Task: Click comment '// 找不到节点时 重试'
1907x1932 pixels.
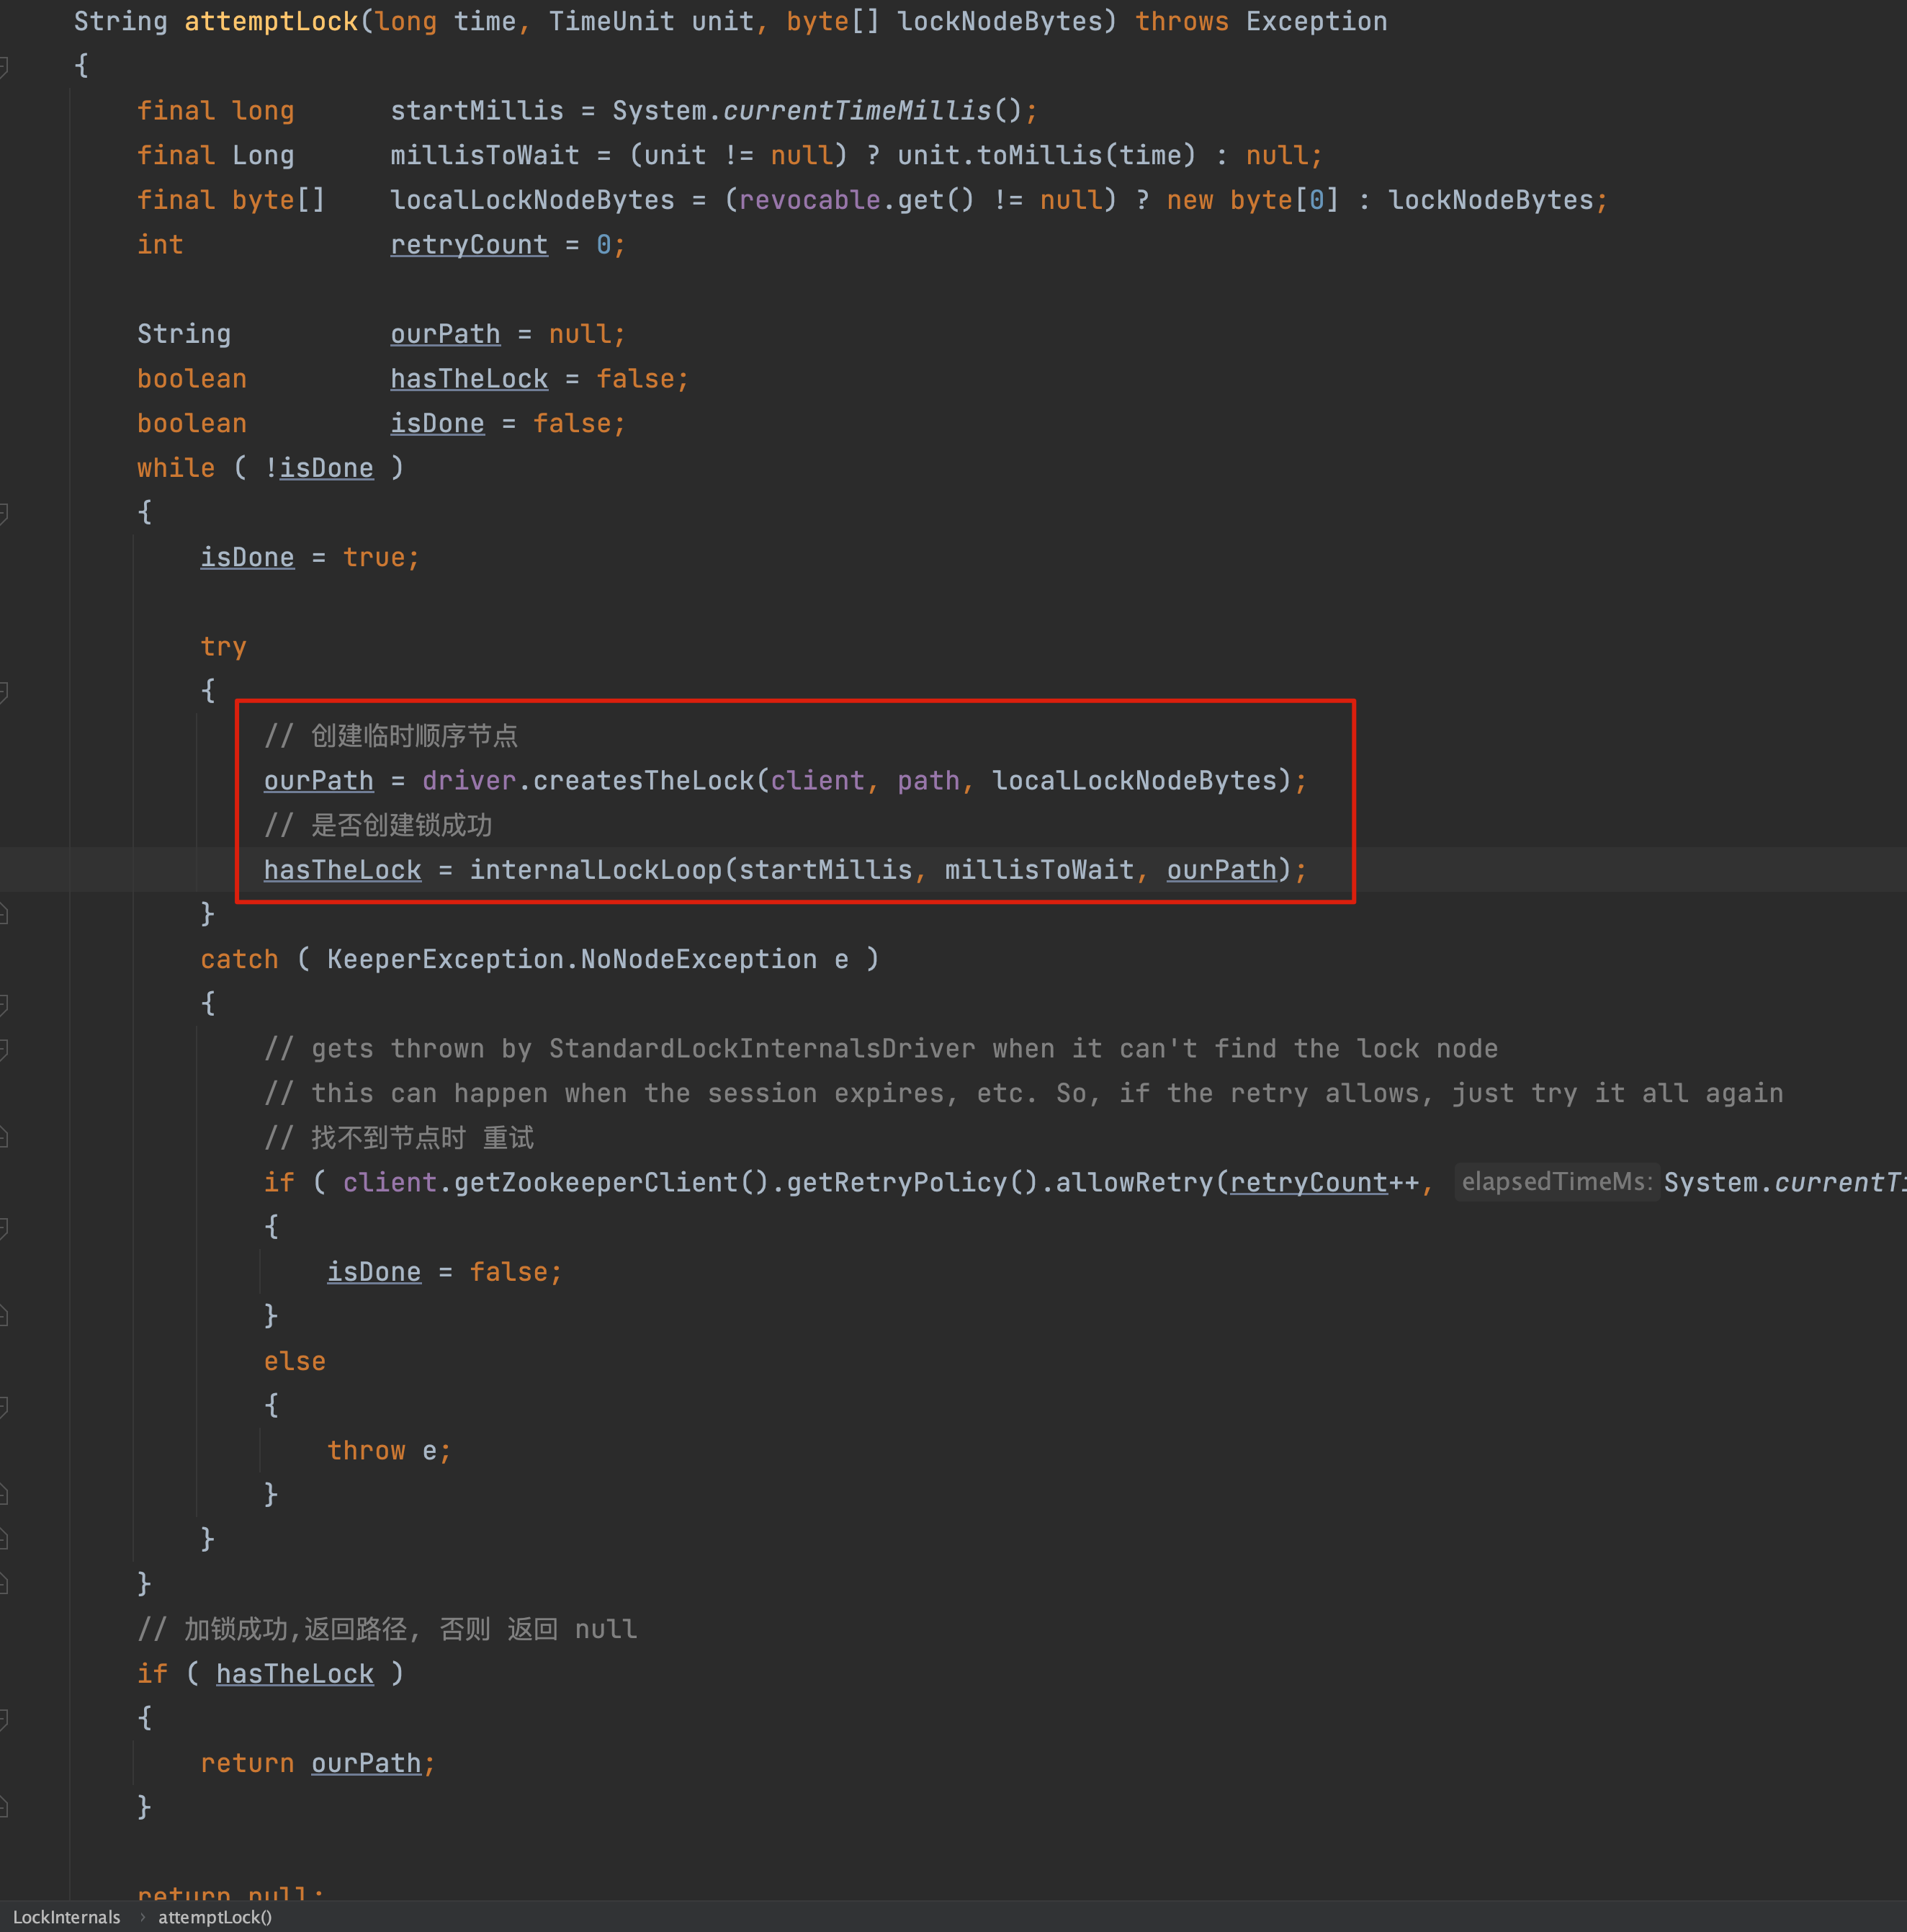Action: click(x=399, y=1138)
